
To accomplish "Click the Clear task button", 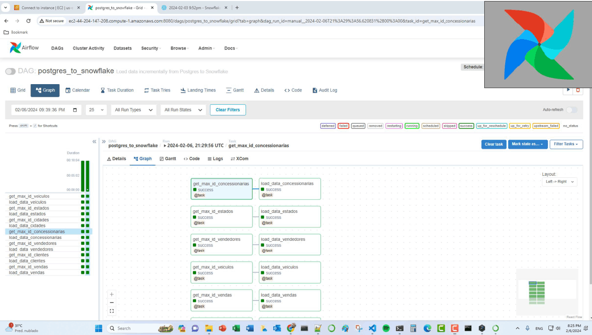I will pos(493,144).
